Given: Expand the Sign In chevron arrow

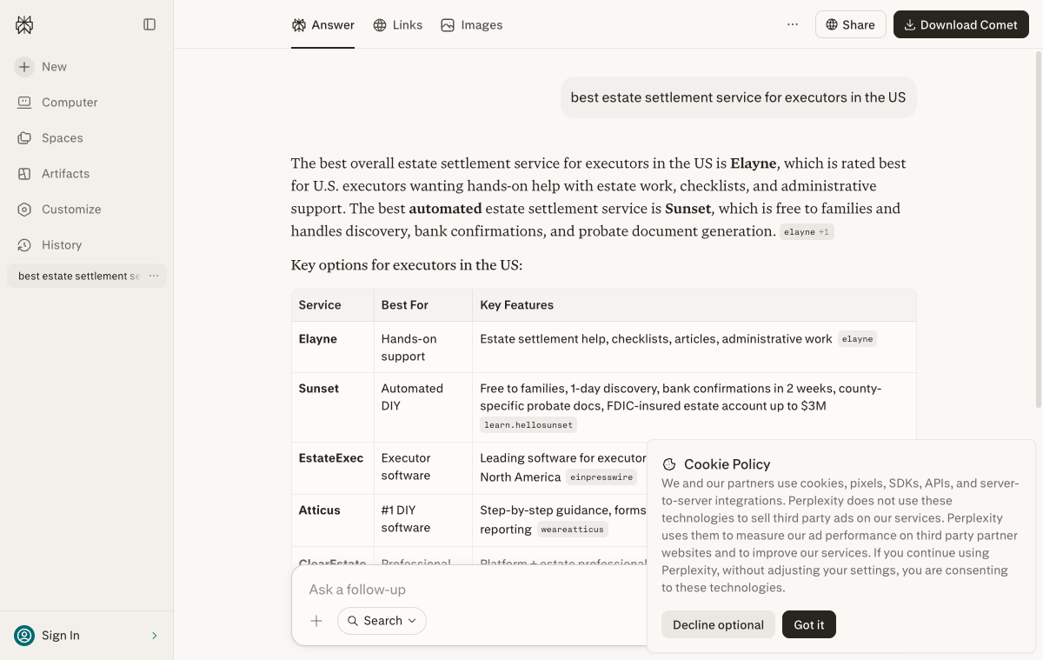Looking at the screenshot, I should tap(155, 636).
